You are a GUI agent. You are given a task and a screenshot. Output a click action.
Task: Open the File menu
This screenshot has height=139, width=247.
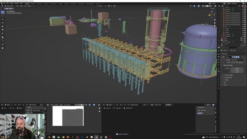point(4,3)
